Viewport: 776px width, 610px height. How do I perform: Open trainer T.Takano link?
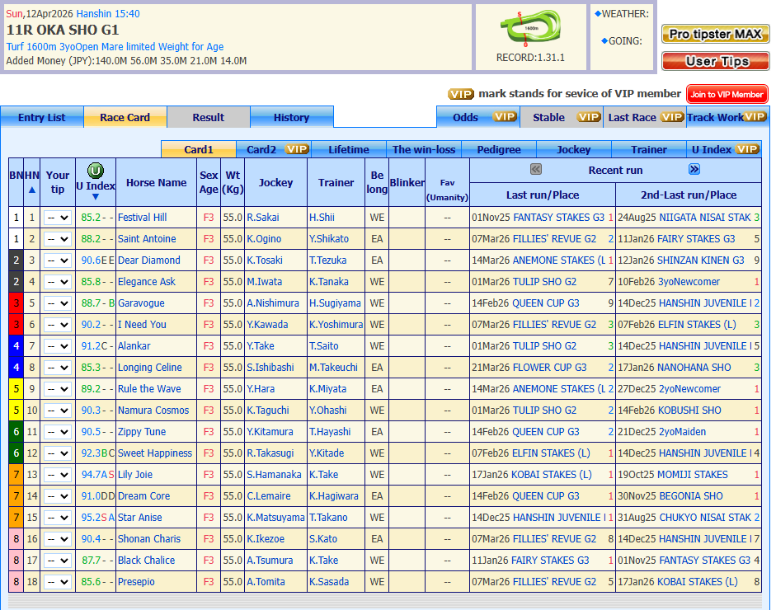click(328, 518)
